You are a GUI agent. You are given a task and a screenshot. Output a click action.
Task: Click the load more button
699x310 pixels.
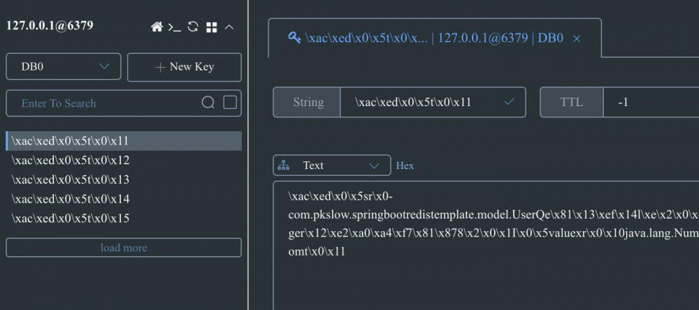(124, 248)
